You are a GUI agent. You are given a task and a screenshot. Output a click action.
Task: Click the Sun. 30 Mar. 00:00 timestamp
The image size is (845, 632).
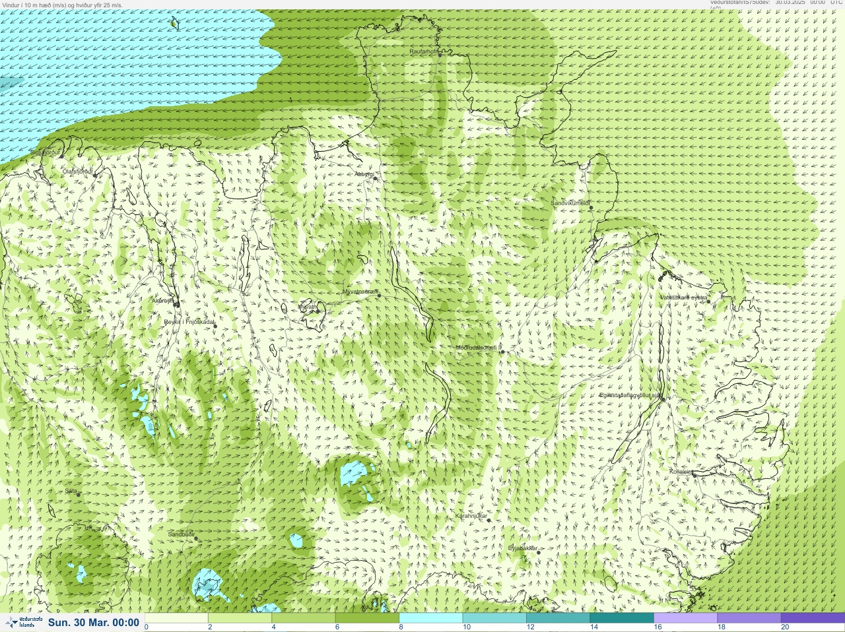(94, 622)
